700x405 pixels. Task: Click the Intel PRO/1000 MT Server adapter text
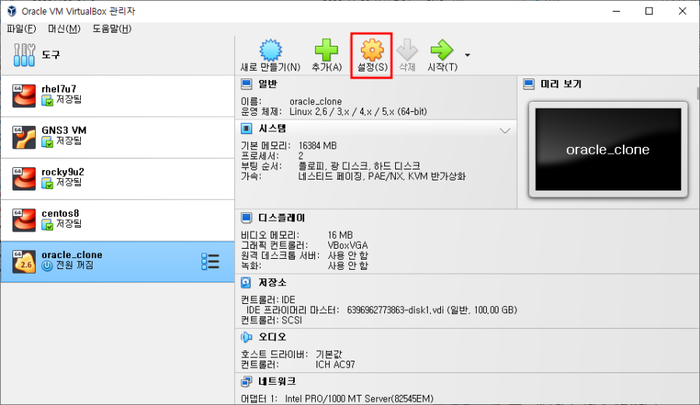(x=359, y=399)
